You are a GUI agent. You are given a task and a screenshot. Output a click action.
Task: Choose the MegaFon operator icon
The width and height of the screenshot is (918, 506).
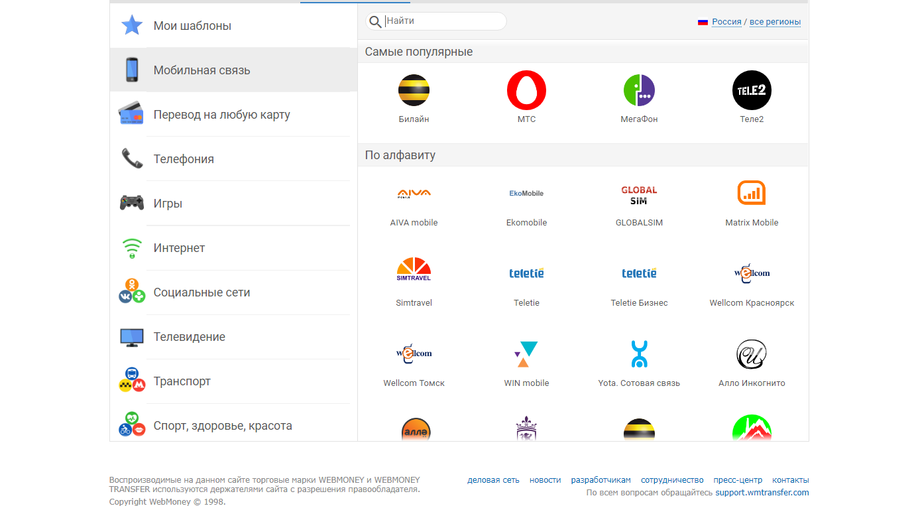click(x=639, y=90)
